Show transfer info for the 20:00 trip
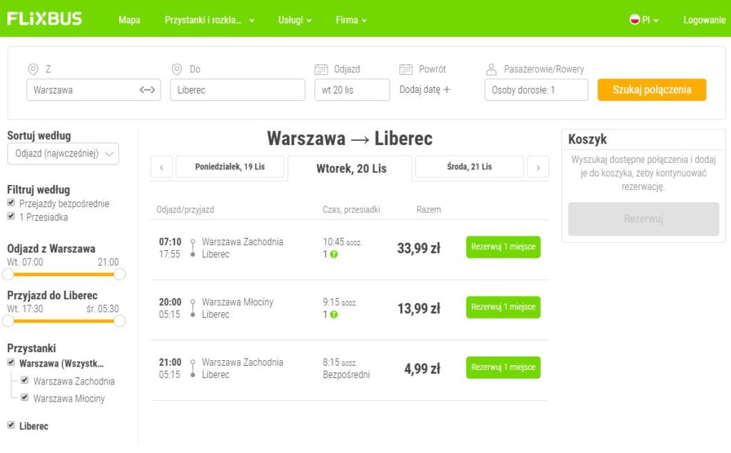The image size is (731, 453). pos(334,314)
